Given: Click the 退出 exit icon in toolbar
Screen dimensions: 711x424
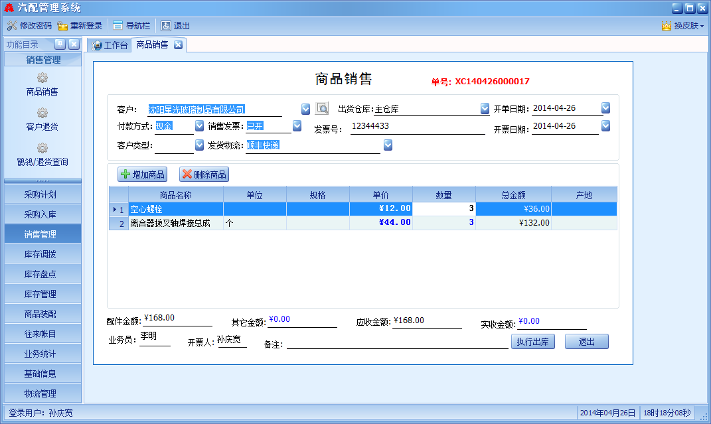Looking at the screenshot, I should (x=165, y=26).
